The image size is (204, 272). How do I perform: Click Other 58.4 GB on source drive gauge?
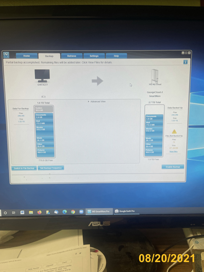[x=45, y=145]
